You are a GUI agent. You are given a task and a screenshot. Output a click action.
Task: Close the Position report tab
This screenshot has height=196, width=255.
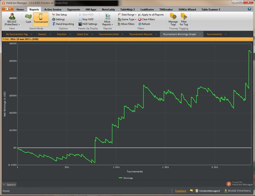[70, 34]
